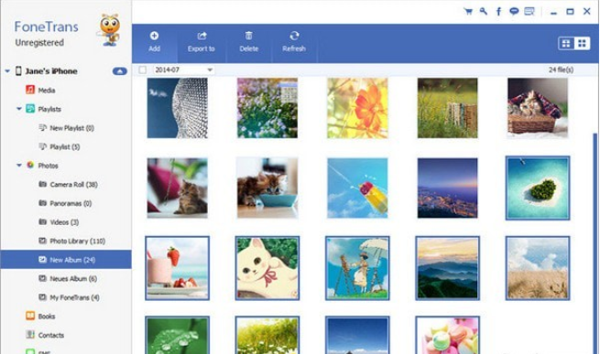Eject Jane's iPhone using the blue button
The width and height of the screenshot is (600, 354).
click(120, 71)
